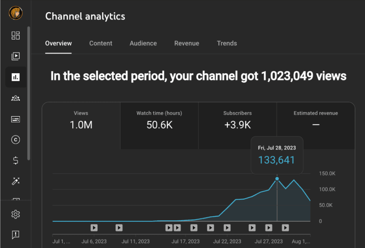
Task: Open the Community people icon in sidebar
Action: 15,99
